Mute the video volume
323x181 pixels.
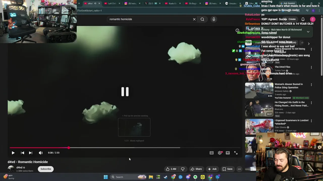point(41,153)
